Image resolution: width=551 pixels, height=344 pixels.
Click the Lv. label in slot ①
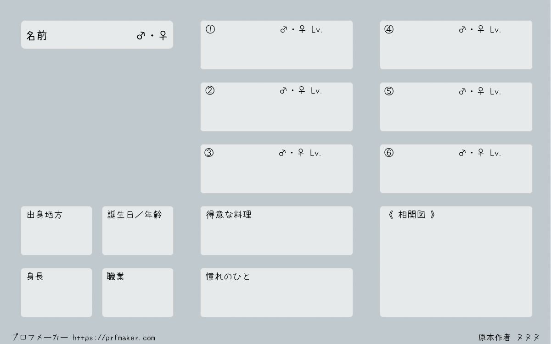point(317,30)
